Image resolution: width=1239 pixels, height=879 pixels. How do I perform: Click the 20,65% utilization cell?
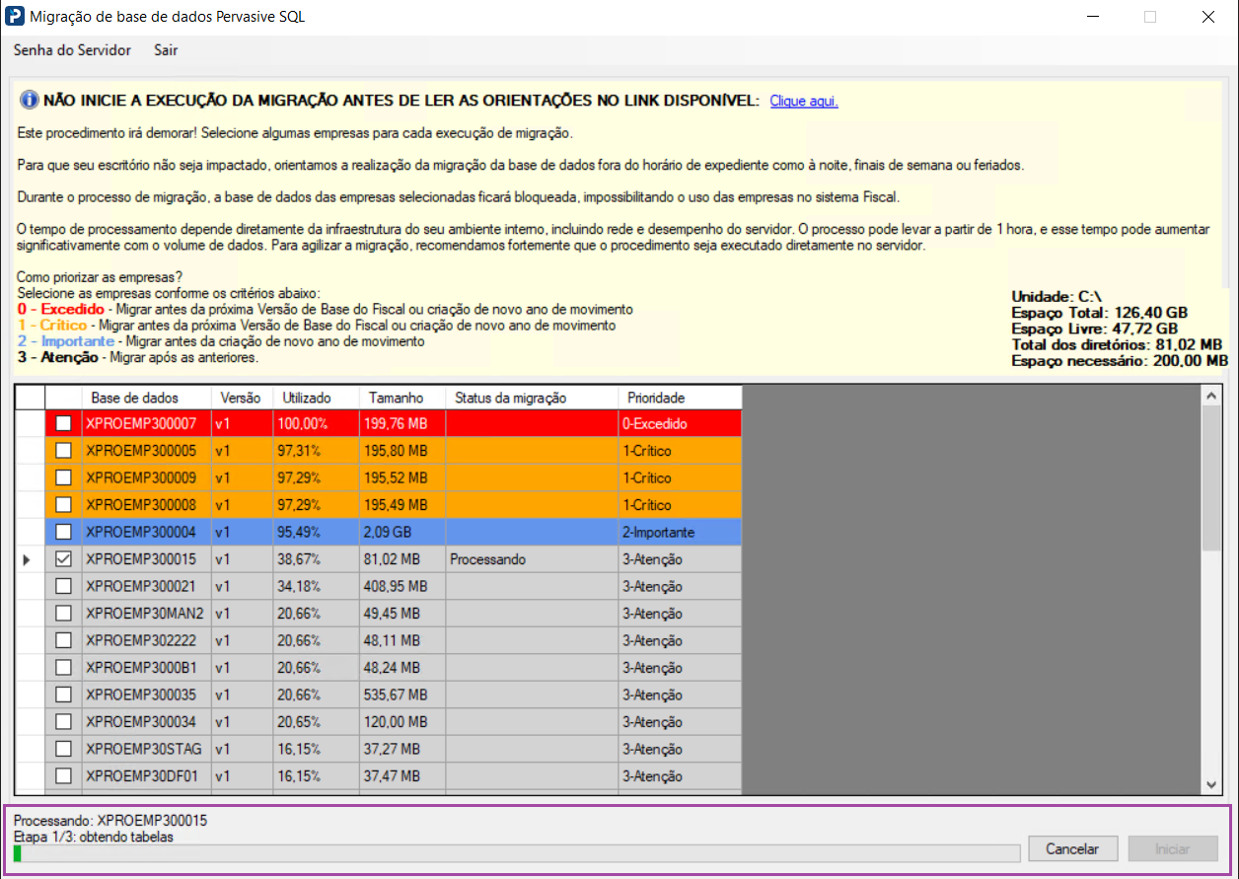pyautogui.click(x=316, y=722)
